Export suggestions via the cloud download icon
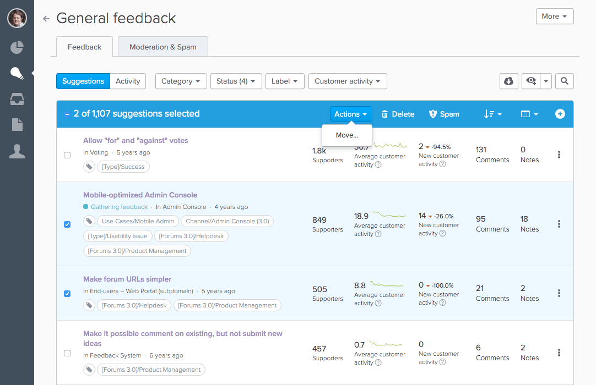This screenshot has height=385, width=596. 508,81
